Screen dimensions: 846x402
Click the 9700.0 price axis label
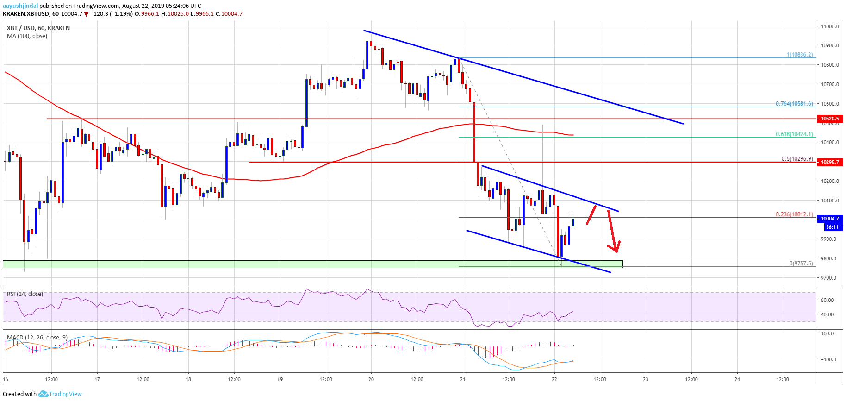[x=829, y=278]
